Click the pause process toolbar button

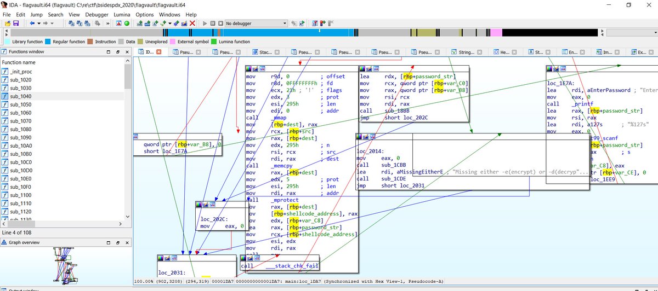click(x=213, y=24)
